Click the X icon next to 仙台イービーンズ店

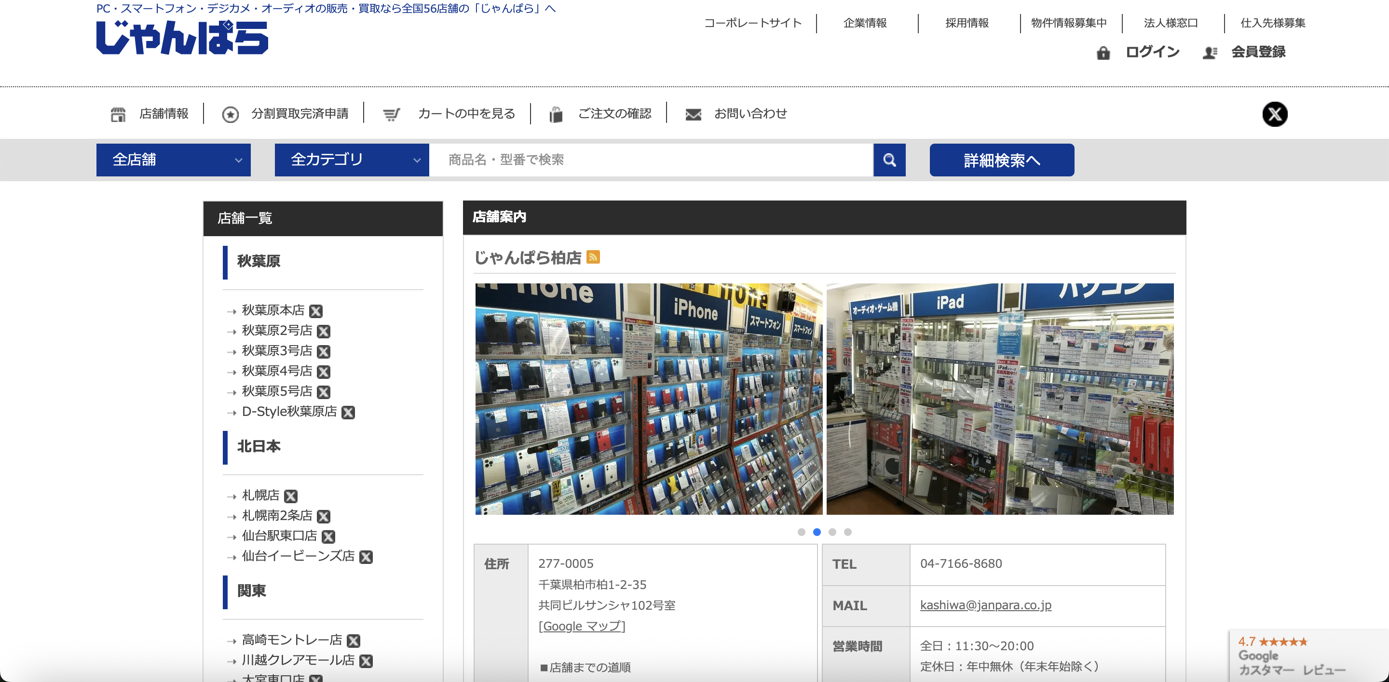point(366,557)
